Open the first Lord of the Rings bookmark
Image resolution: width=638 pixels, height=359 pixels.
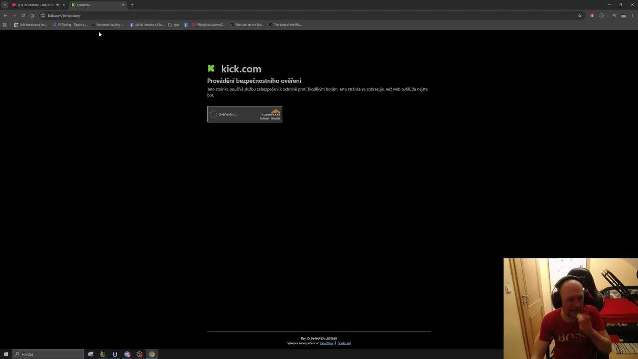pyautogui.click(x=247, y=25)
